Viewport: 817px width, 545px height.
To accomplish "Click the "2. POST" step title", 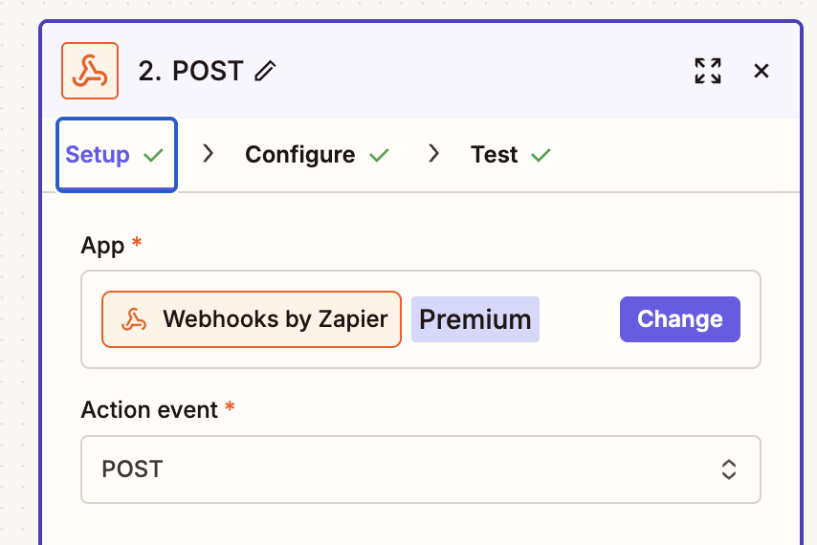I will pyautogui.click(x=190, y=71).
